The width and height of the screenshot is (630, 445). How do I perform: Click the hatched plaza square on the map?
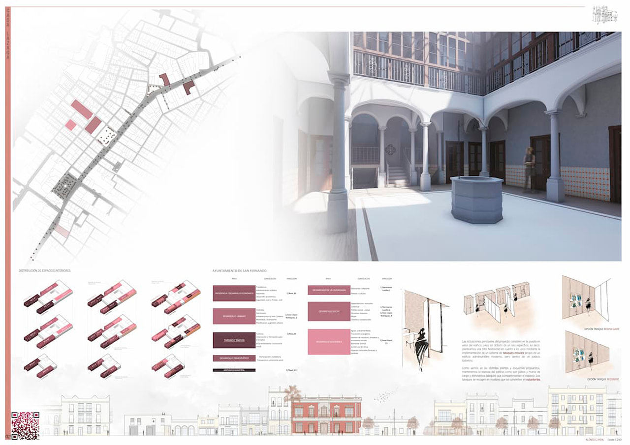(x=107, y=135)
